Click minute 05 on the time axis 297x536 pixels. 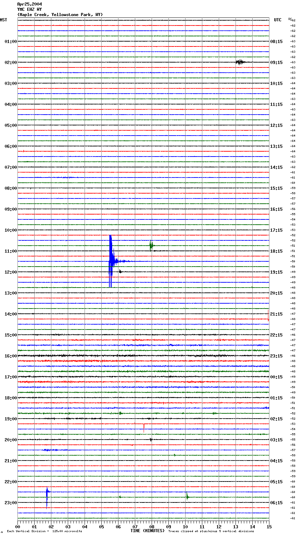101,527
